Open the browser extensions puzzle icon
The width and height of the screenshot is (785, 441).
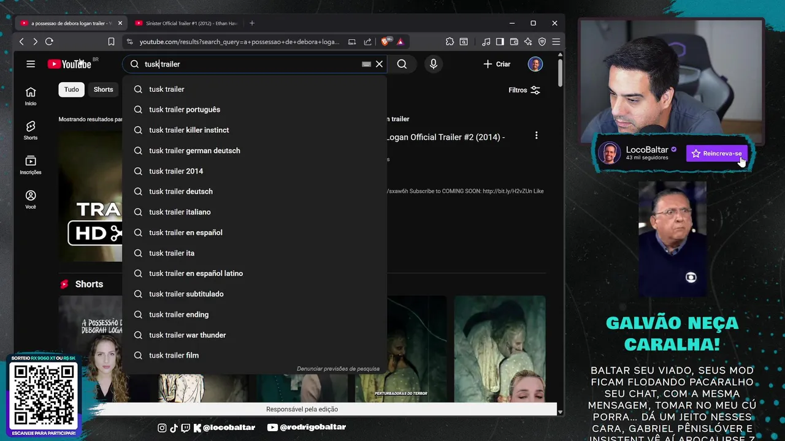point(450,42)
